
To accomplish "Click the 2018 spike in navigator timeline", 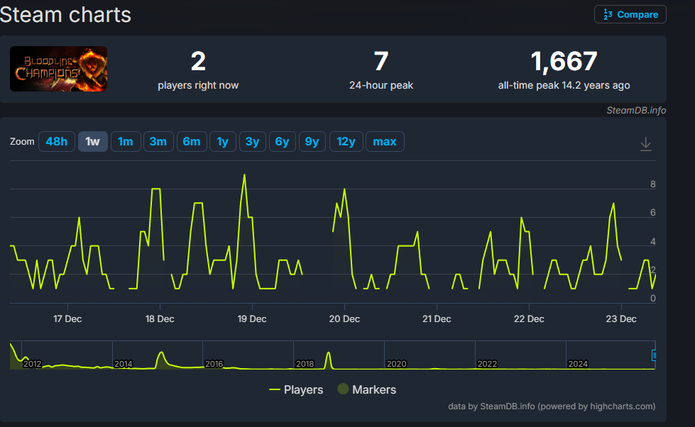I will point(329,359).
